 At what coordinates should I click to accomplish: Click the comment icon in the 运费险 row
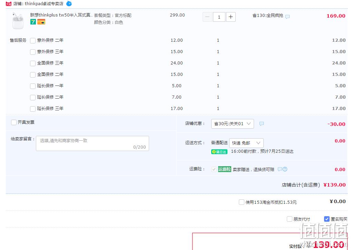280,169
